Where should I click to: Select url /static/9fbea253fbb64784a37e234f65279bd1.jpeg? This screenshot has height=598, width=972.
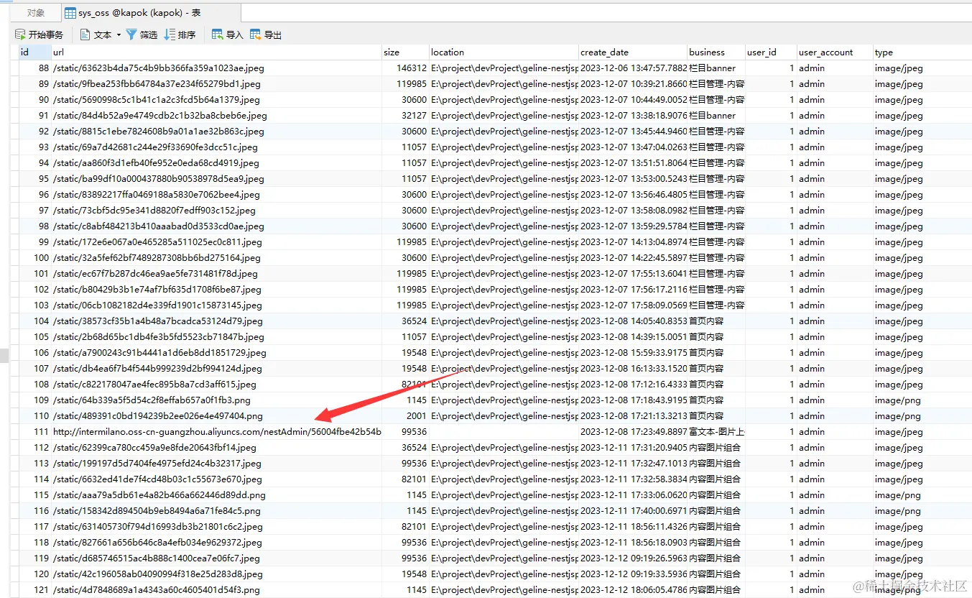tap(216, 84)
